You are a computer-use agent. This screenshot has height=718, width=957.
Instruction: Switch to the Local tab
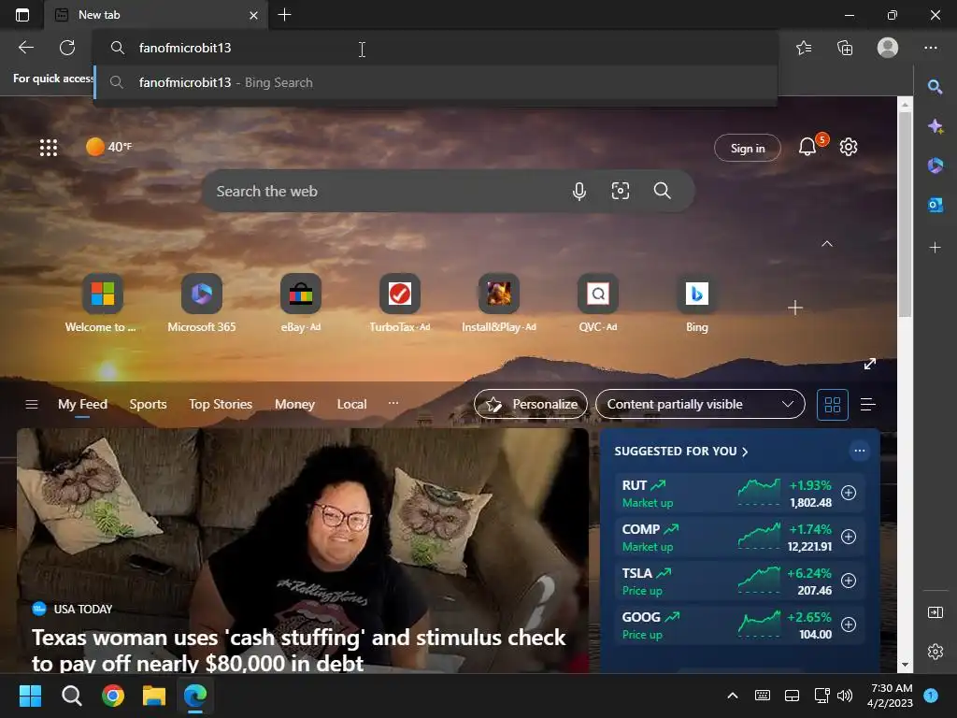pos(351,404)
